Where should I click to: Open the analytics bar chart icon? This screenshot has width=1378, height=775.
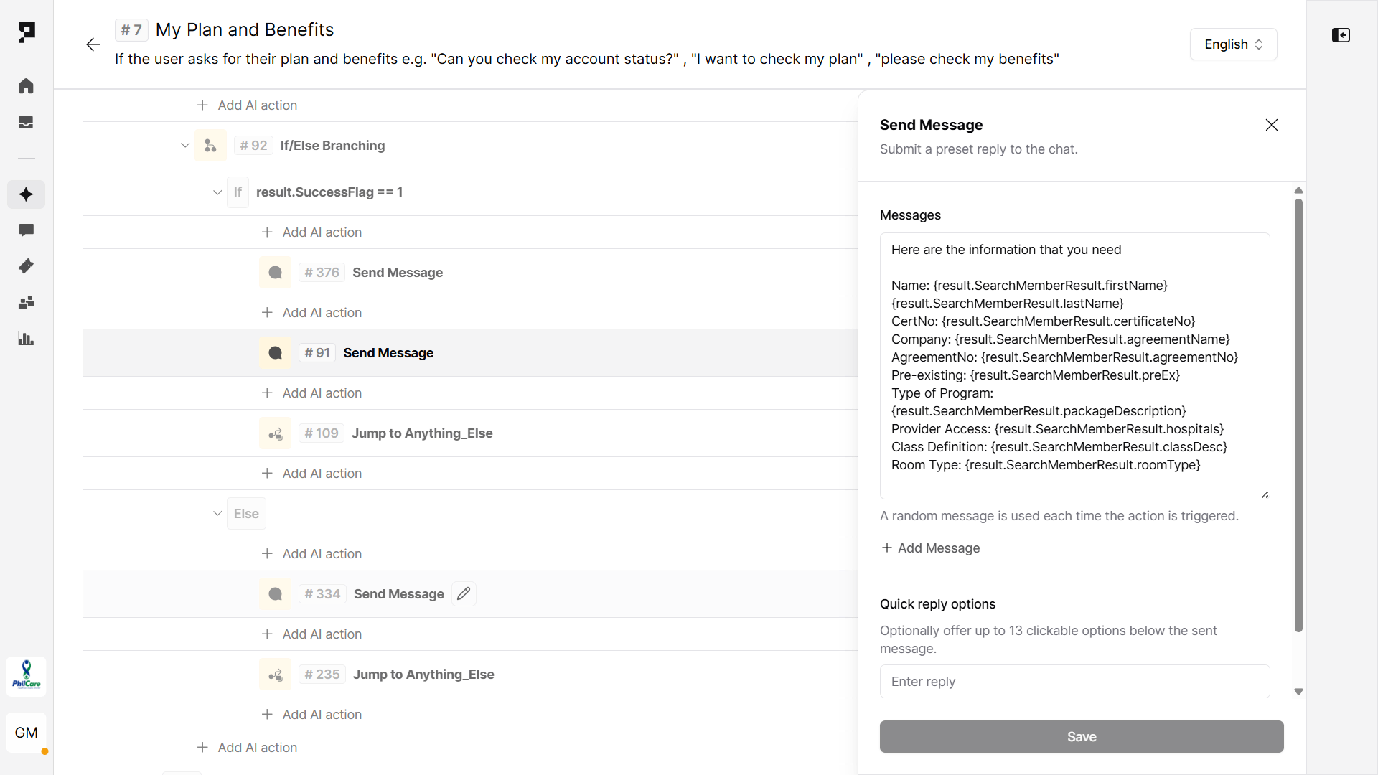(x=26, y=339)
